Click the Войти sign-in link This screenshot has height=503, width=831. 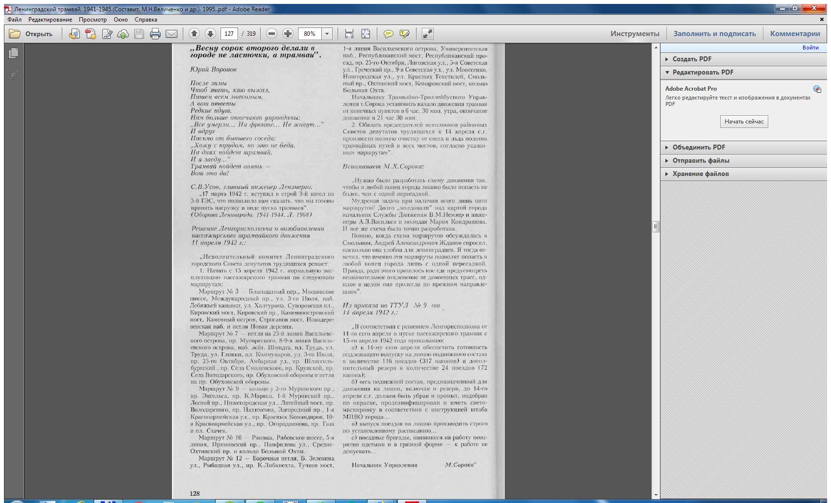tap(810, 48)
